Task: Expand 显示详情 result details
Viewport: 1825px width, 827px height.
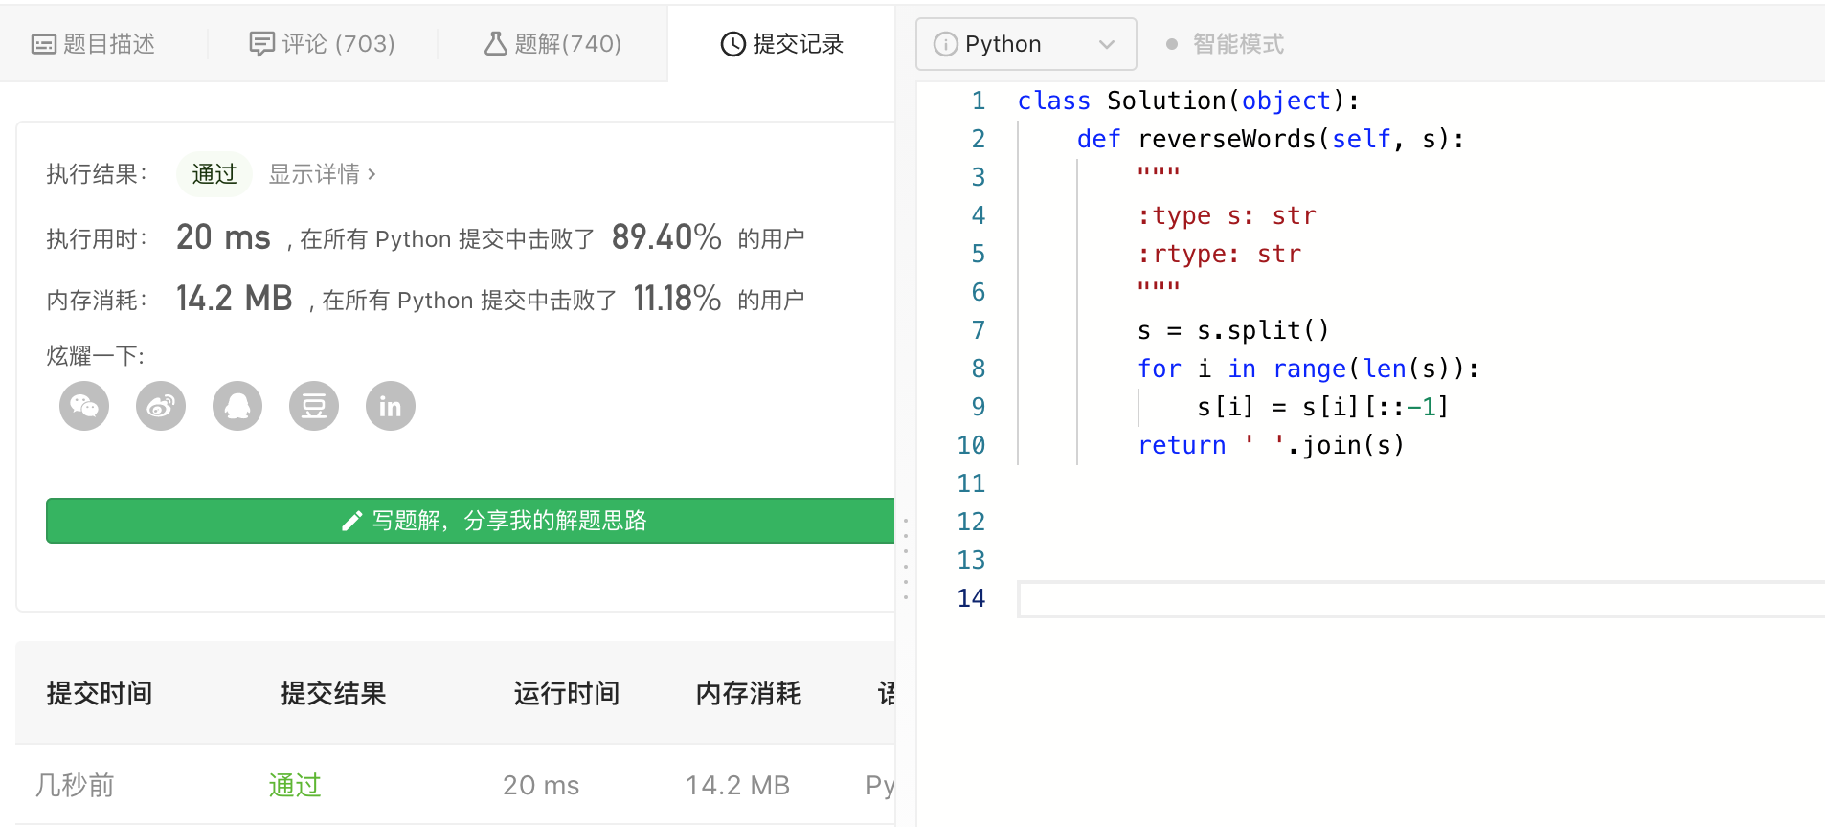Action: (x=323, y=174)
